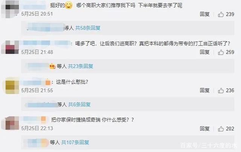Click orange badge next to 22:13 commenter name

[x=43, y=119]
